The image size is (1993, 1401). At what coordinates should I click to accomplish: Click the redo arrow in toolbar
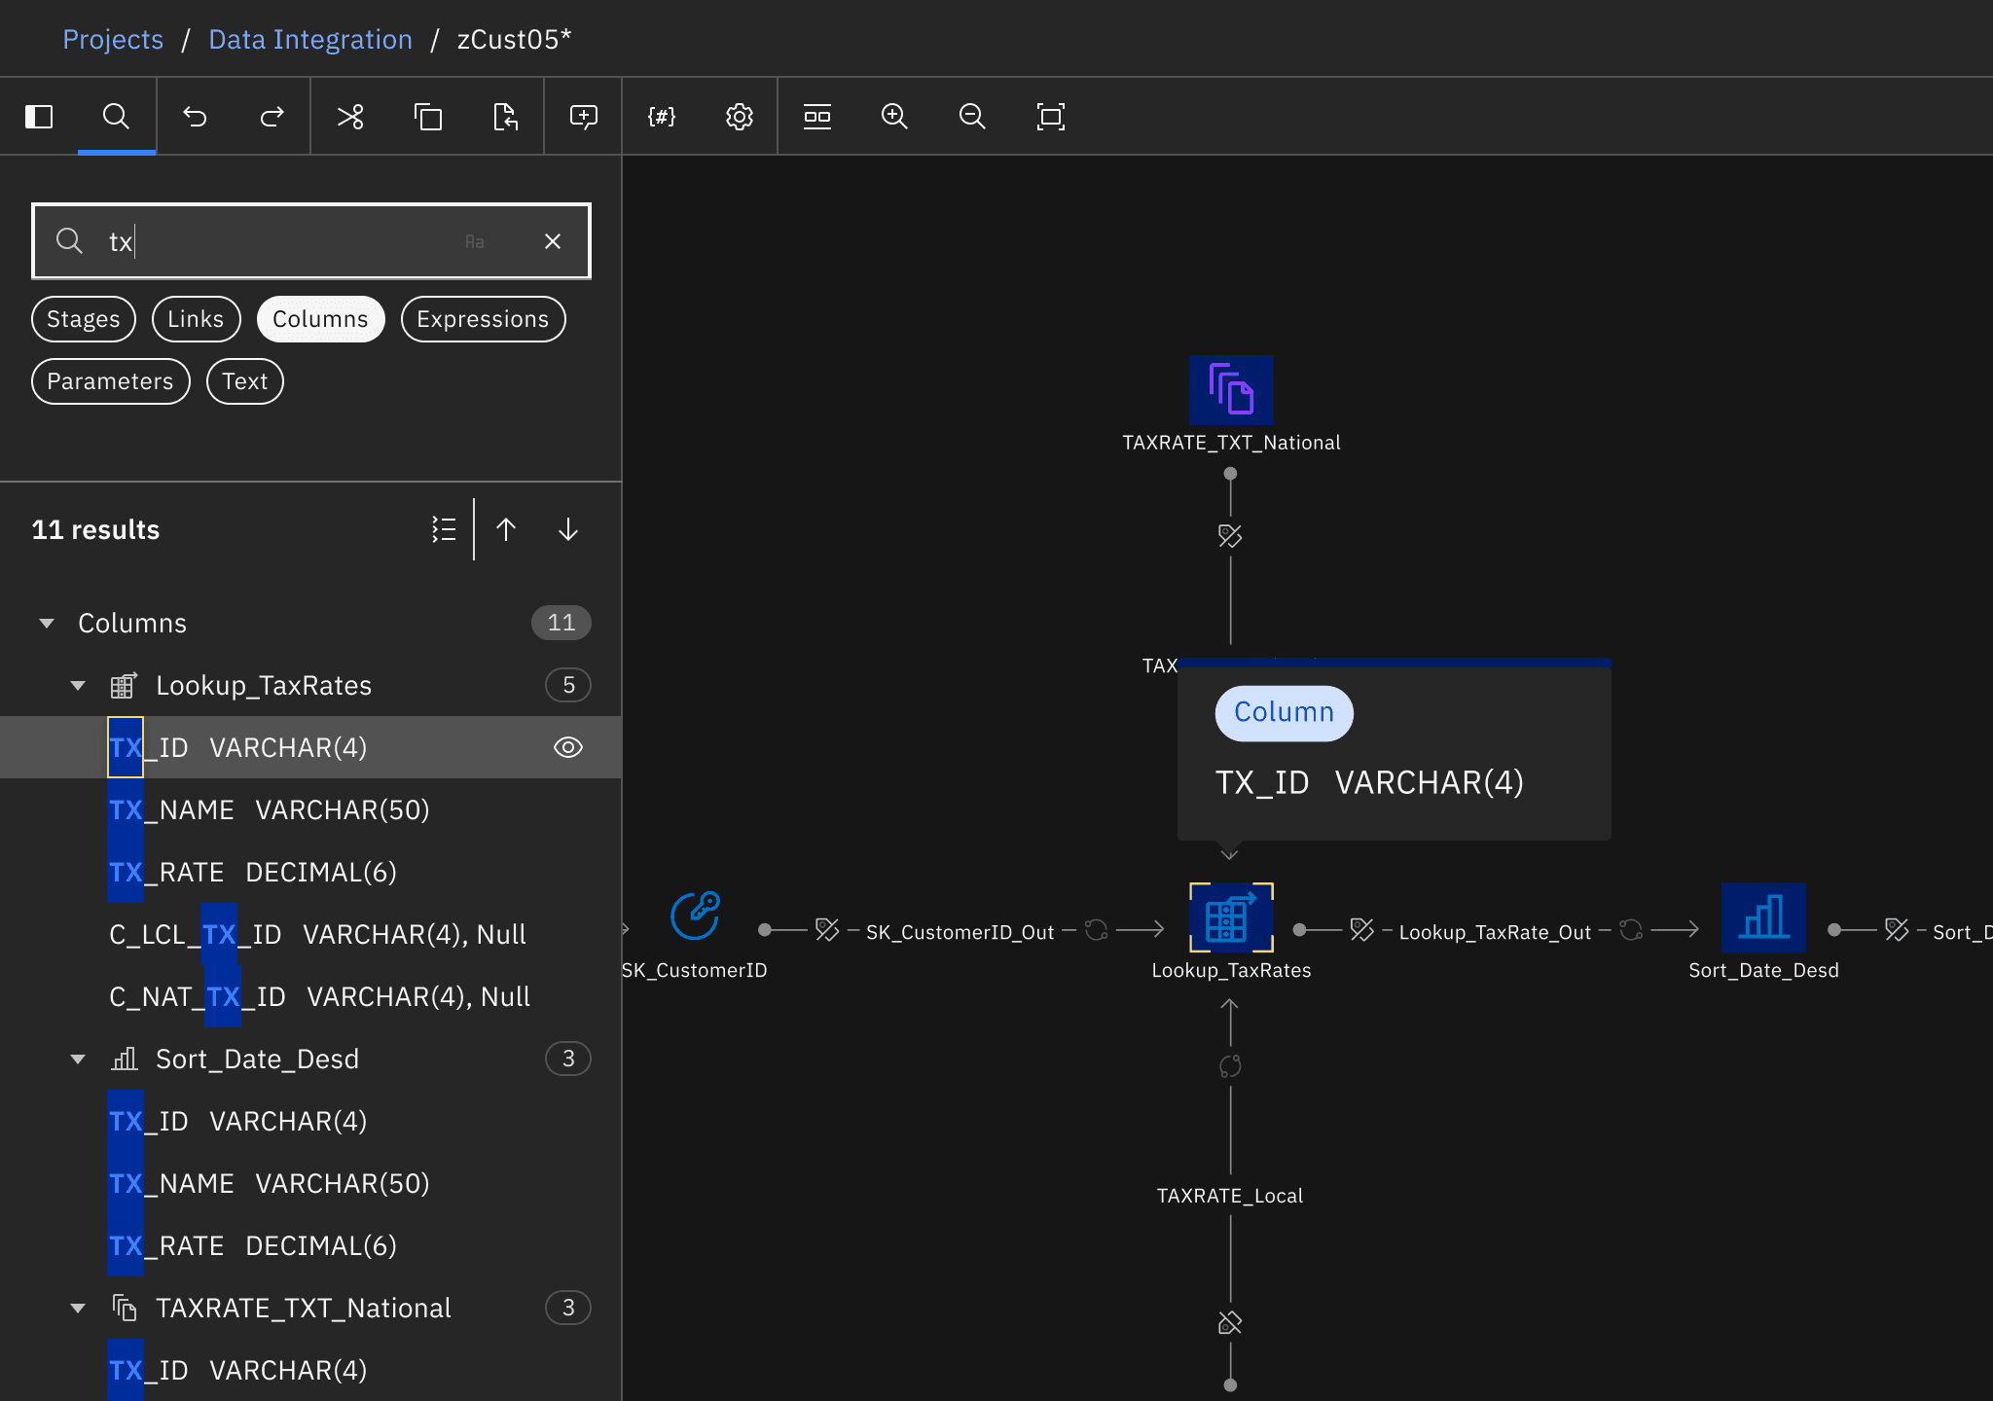tap(272, 117)
